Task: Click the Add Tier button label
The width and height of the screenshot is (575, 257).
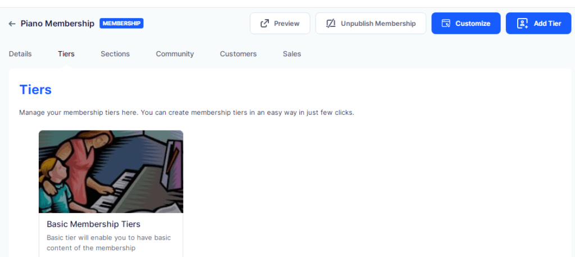Action: (547, 24)
